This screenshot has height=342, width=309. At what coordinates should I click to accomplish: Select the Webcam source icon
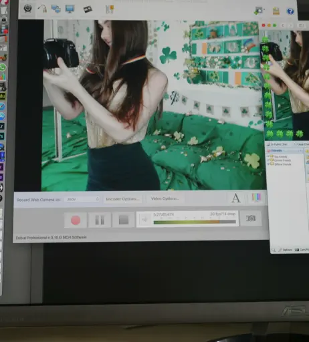[27, 9]
